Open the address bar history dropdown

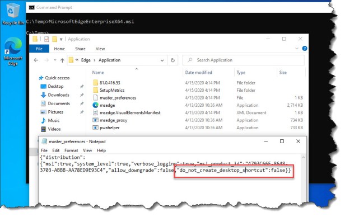point(162,60)
